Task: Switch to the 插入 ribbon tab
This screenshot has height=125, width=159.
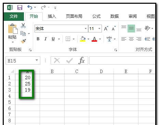Action: click(x=52, y=16)
